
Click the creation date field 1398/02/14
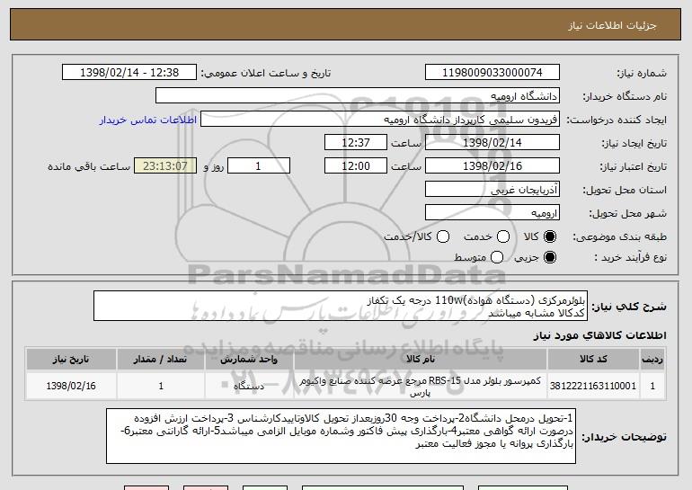pos(492,143)
